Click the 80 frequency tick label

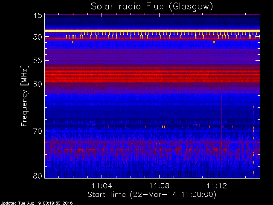coord(38,176)
